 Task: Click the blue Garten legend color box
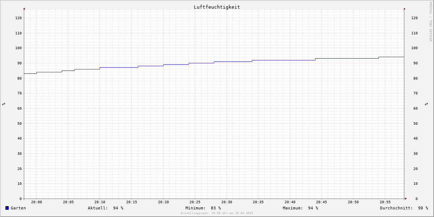click(x=7, y=208)
